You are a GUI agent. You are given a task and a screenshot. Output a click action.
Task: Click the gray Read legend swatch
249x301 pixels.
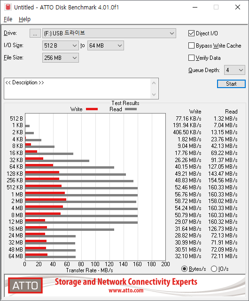pyautogui.click(x=131, y=109)
